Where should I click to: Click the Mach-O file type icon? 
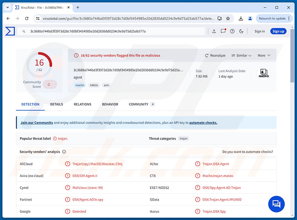pos(264,73)
